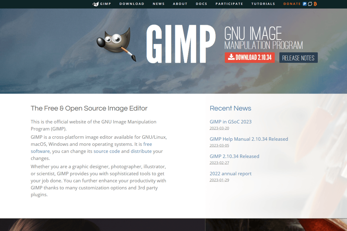
Task: Open the 'free software' link
Action: 148,144
